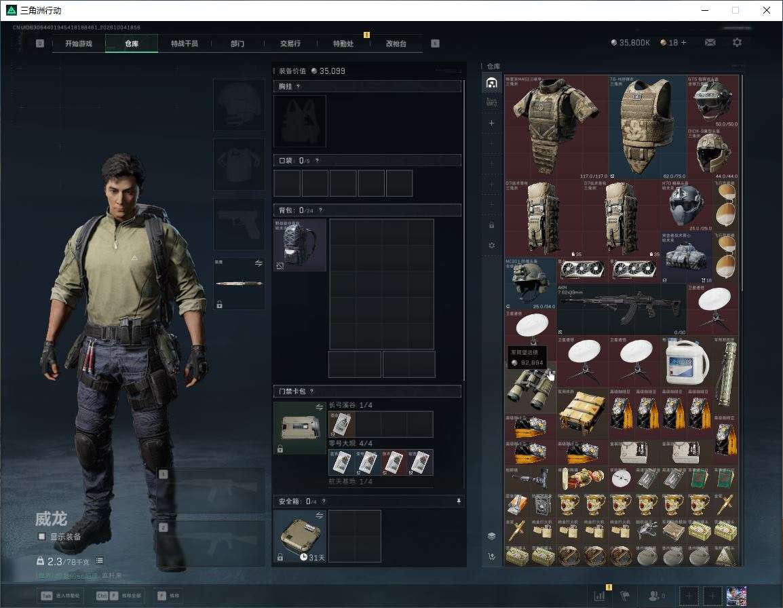This screenshot has height=608, width=783.
Task: Open the settings gear in top bar
Action: click(737, 43)
